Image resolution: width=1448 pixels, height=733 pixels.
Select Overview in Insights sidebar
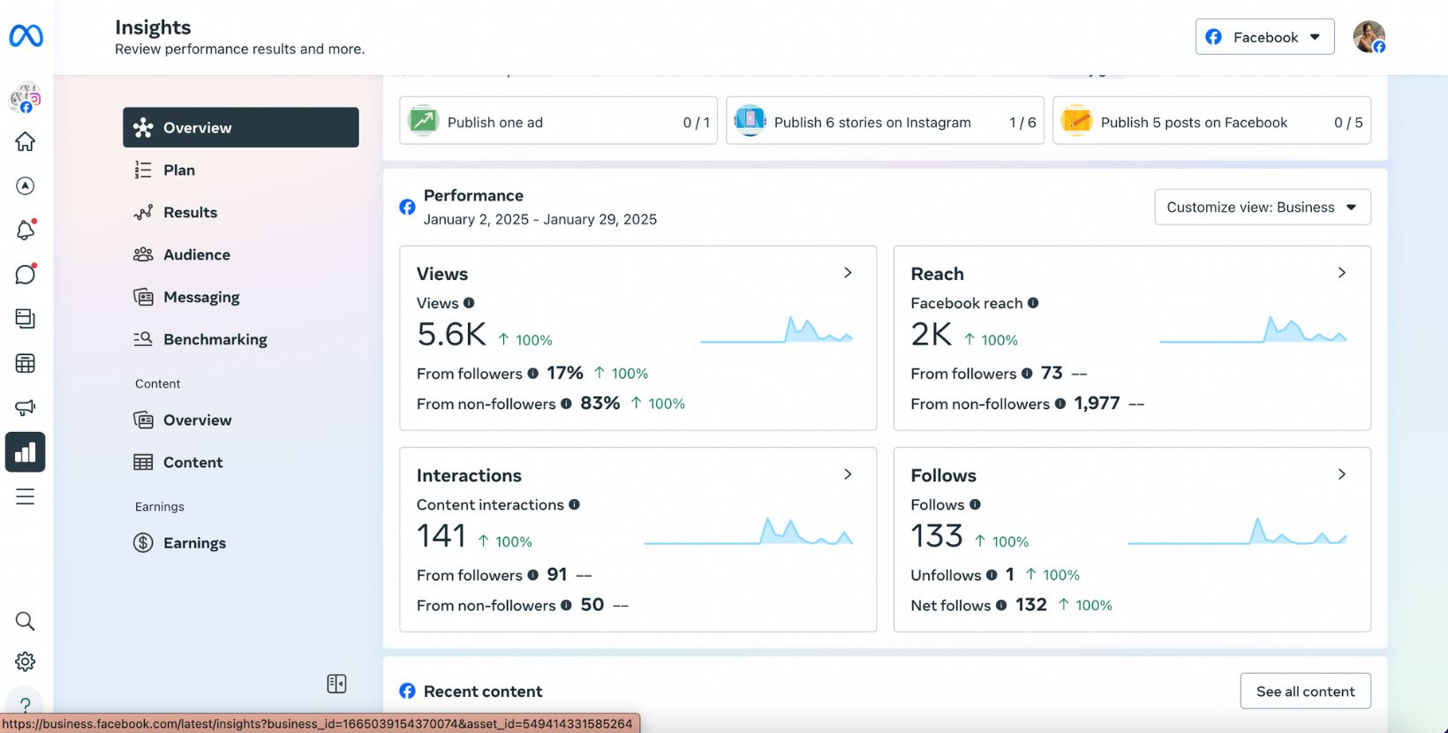tap(241, 127)
